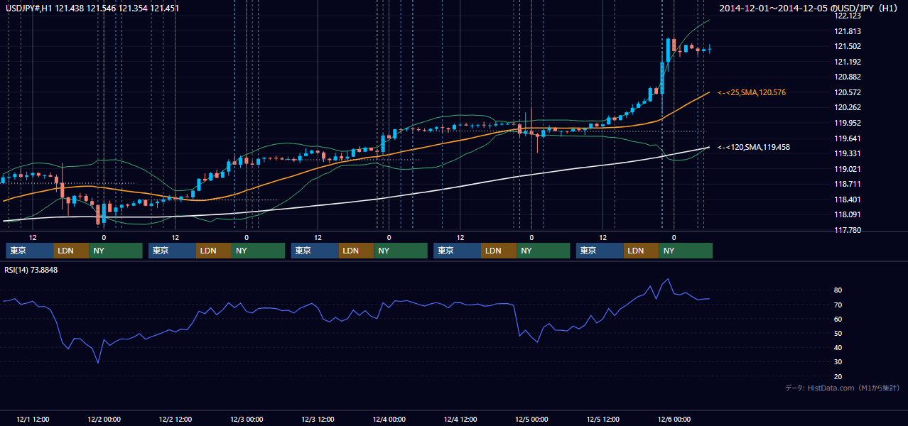Click price axis label 122.123
Screen dimensions: 908x426
click(x=848, y=16)
